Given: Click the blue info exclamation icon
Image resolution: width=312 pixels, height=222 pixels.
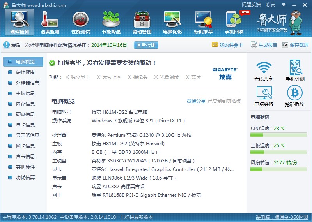Looking at the screenshot, I should (x=6, y=45).
